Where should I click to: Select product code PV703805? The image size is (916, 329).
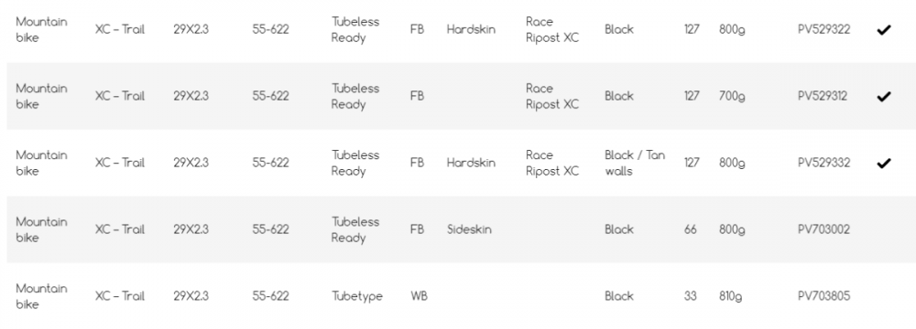[x=823, y=296]
